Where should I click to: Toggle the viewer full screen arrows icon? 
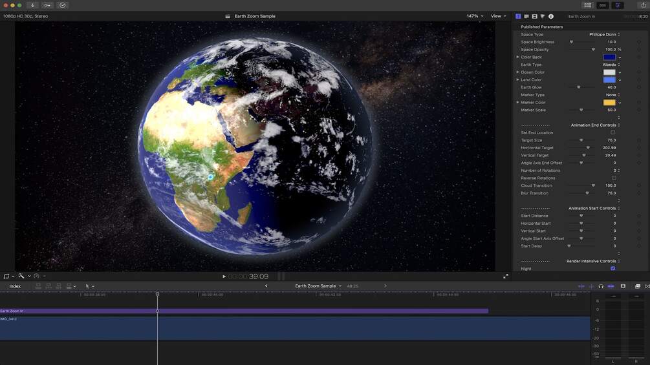pyautogui.click(x=506, y=276)
